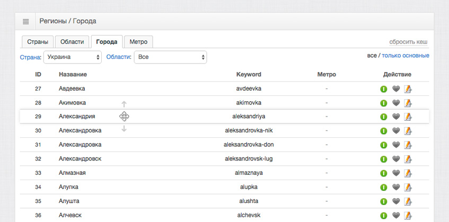Edit the aleksandrovka-nik city entry
Screen dimensions: 449x222
tap(408, 131)
